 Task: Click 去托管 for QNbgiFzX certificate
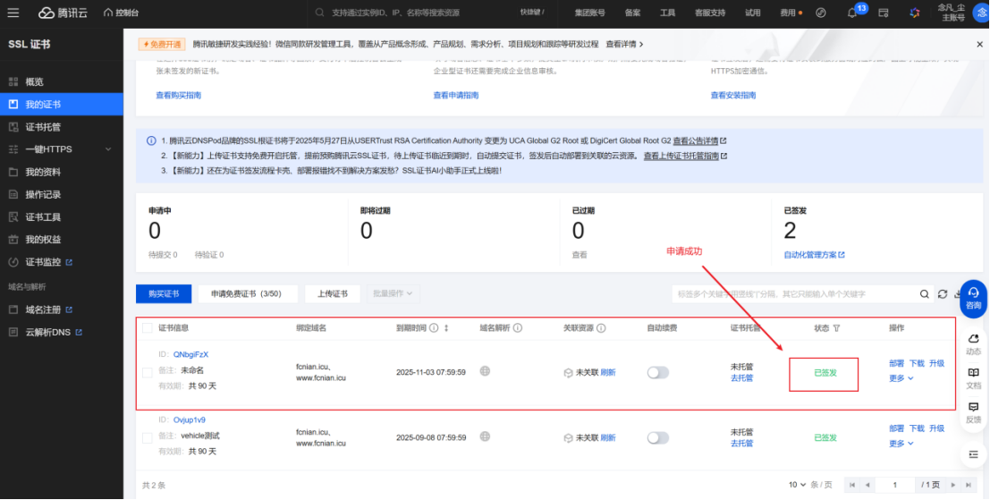742,378
